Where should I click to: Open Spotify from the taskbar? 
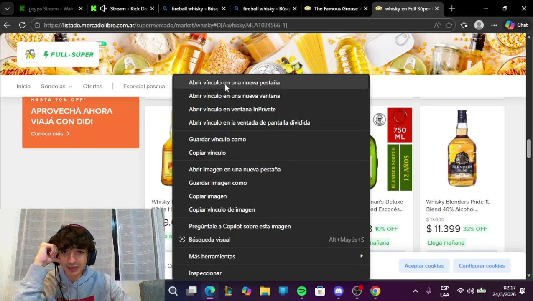pyautogui.click(x=302, y=291)
